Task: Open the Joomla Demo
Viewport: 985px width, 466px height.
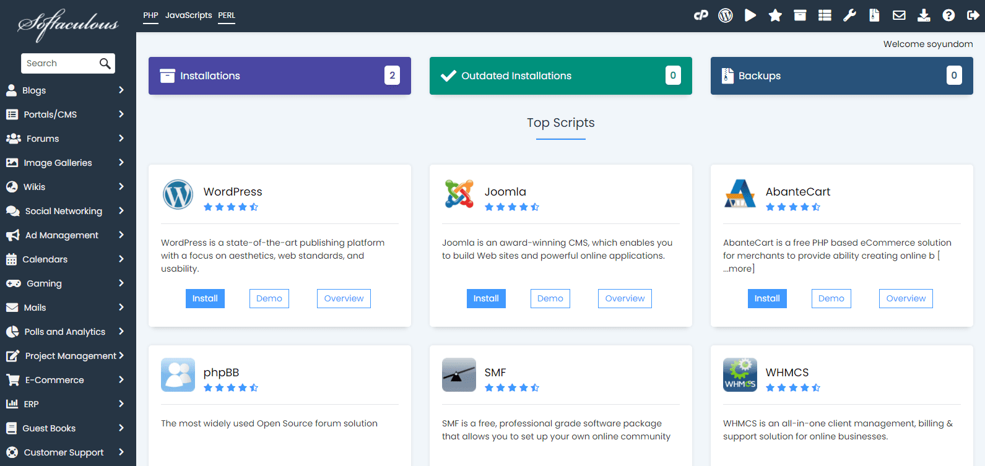Action: (x=550, y=298)
